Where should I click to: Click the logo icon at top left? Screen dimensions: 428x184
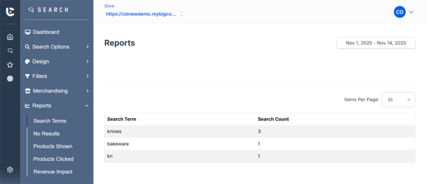[x=10, y=12]
